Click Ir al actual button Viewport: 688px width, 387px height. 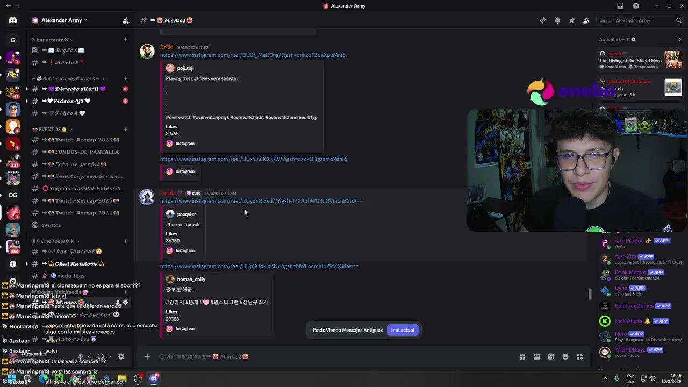pyautogui.click(x=403, y=330)
